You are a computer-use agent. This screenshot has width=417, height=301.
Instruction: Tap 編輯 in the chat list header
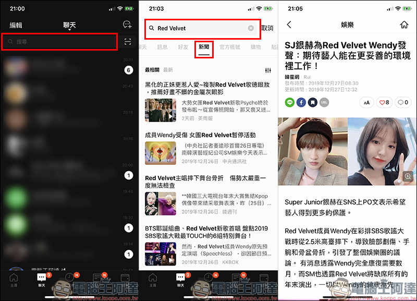16,25
